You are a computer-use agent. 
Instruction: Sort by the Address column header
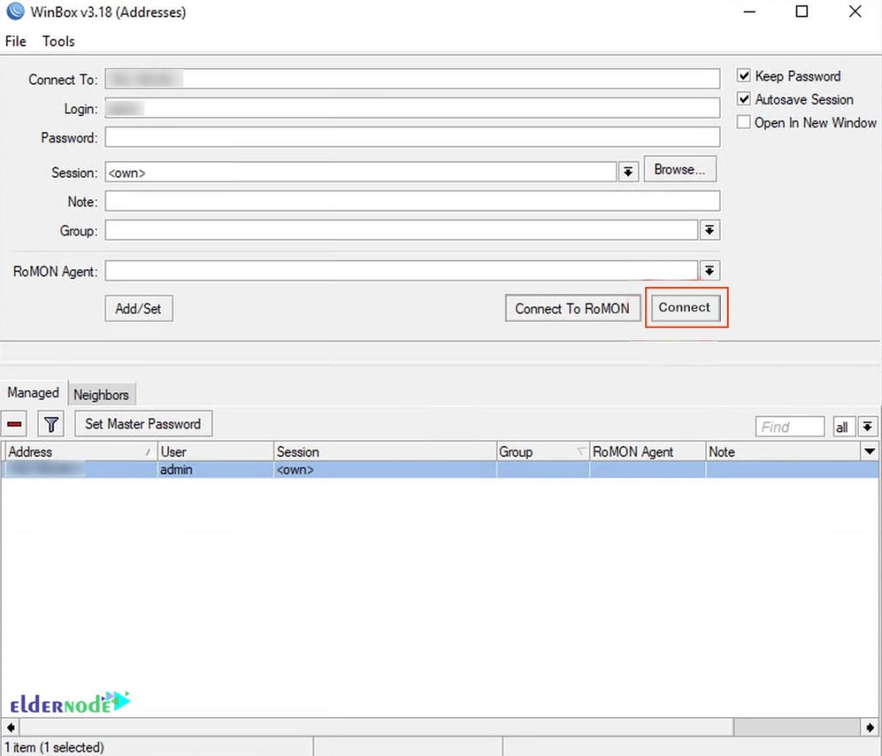tap(81, 452)
